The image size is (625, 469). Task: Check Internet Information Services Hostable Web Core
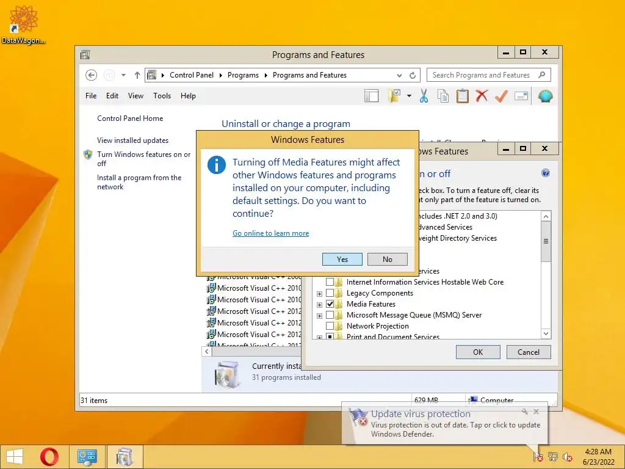(x=330, y=282)
